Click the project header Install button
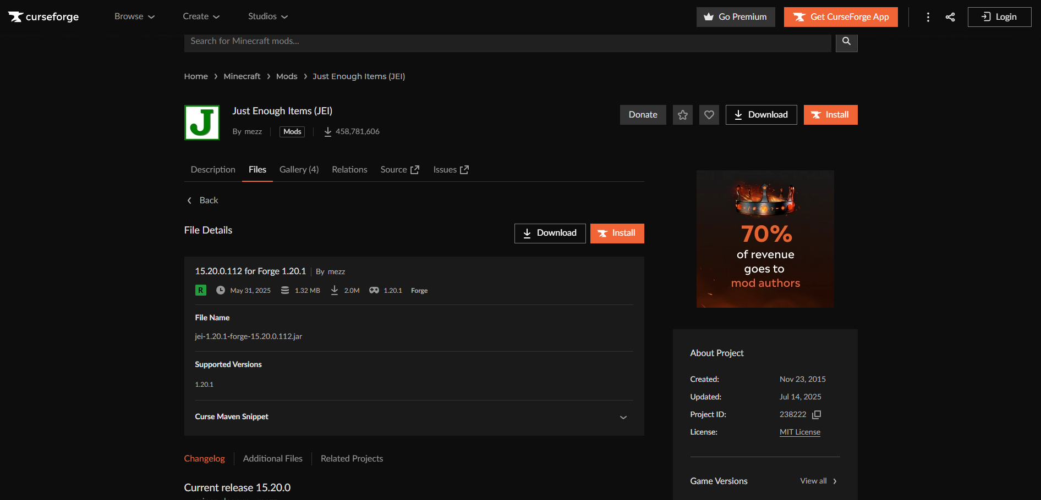The height and width of the screenshot is (500, 1041). click(x=831, y=115)
